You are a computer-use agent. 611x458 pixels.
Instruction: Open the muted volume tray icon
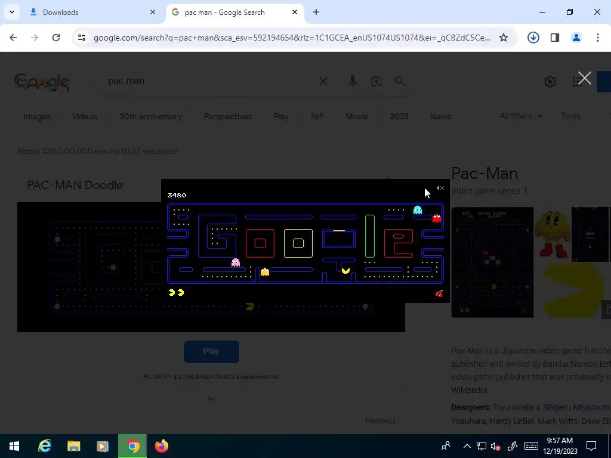coord(495,446)
